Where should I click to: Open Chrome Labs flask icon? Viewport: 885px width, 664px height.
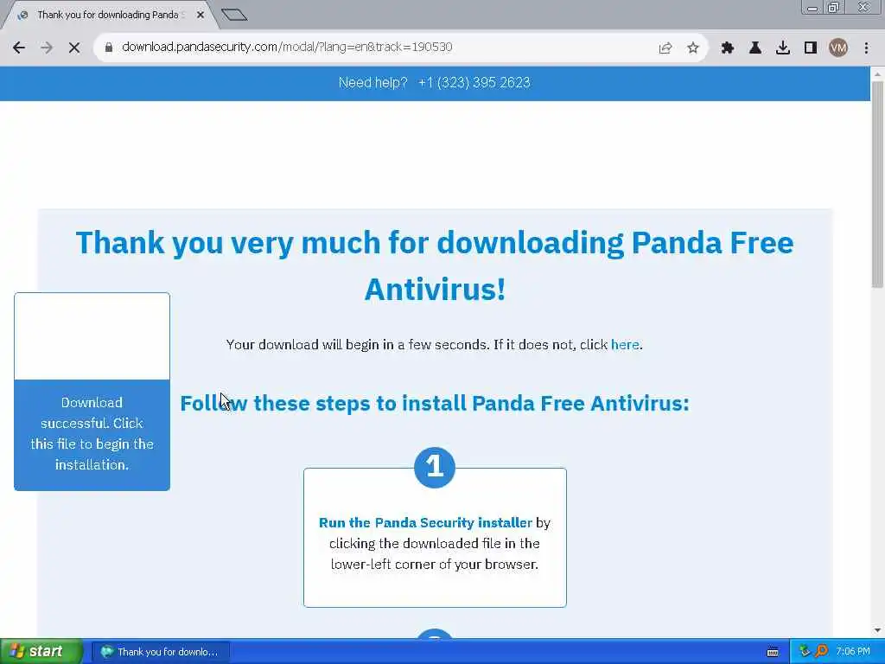coord(755,48)
